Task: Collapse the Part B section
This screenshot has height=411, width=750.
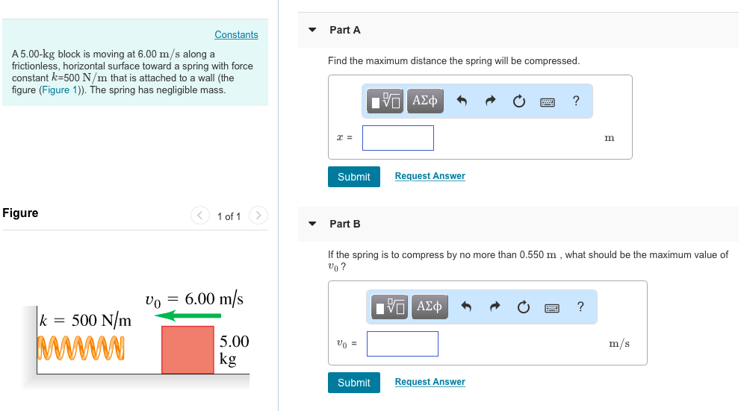Action: point(312,224)
